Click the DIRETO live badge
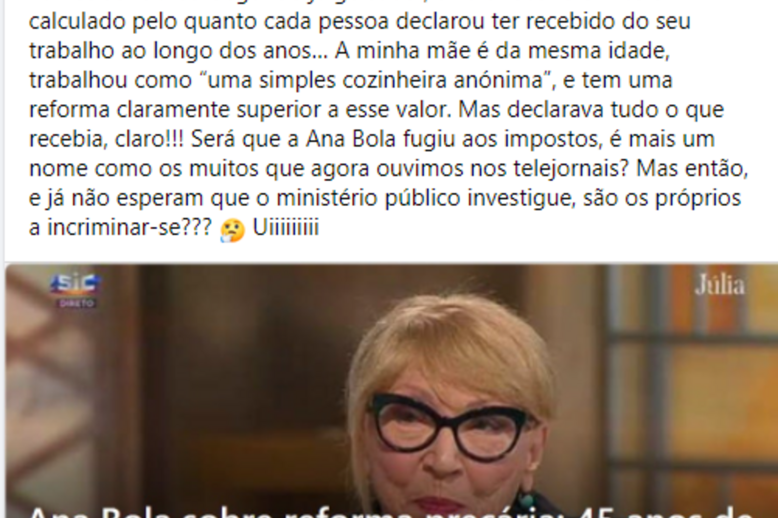 [76, 303]
